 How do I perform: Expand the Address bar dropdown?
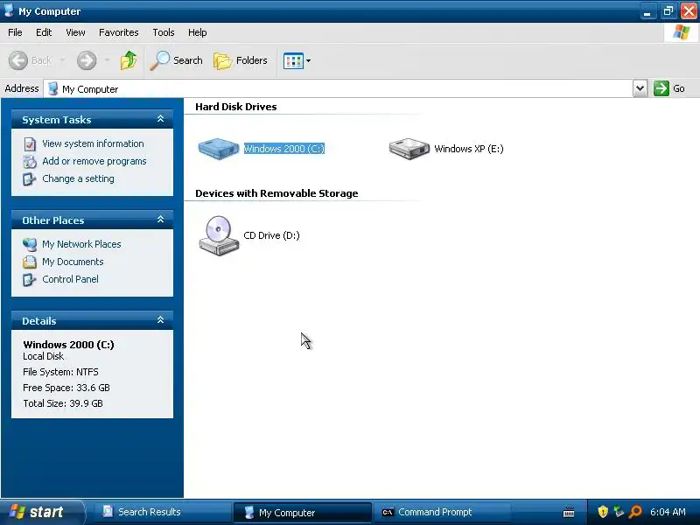pyautogui.click(x=640, y=88)
